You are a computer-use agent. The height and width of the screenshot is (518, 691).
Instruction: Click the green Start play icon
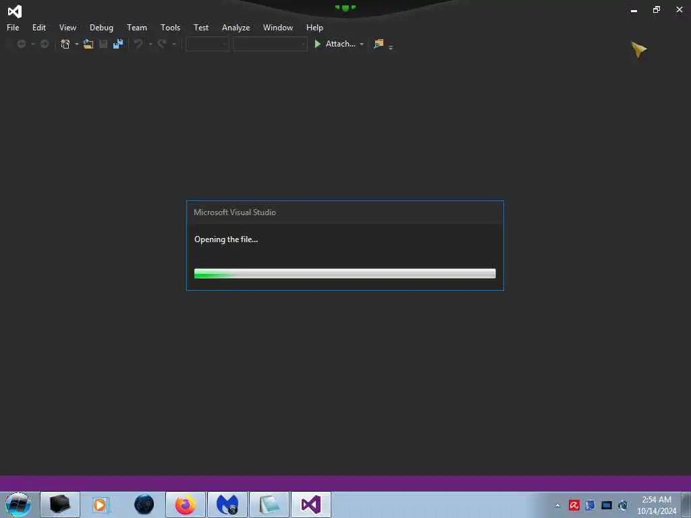point(317,44)
